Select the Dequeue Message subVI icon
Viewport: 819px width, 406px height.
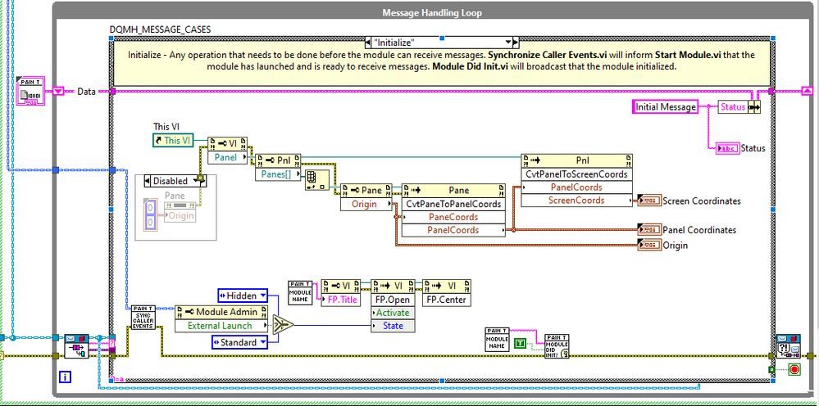pyautogui.click(x=75, y=346)
